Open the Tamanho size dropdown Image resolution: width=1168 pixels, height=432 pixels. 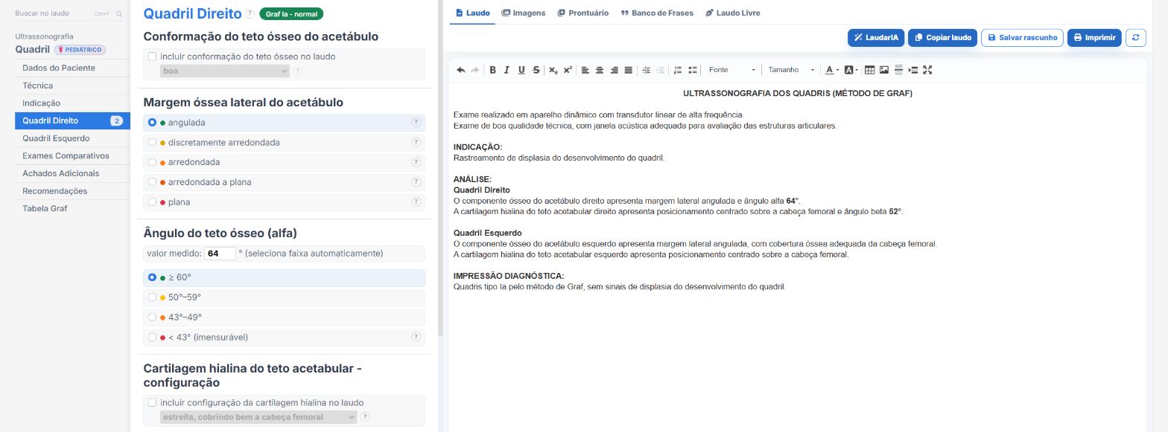click(x=791, y=70)
